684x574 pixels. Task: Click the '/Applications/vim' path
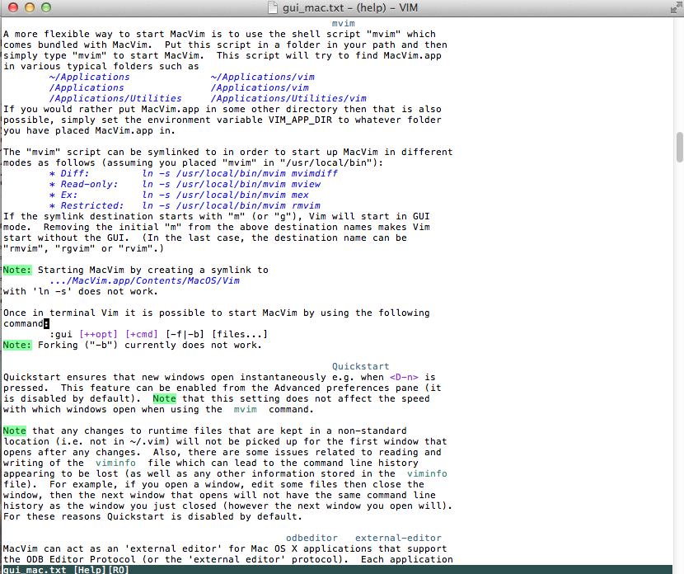(260, 87)
